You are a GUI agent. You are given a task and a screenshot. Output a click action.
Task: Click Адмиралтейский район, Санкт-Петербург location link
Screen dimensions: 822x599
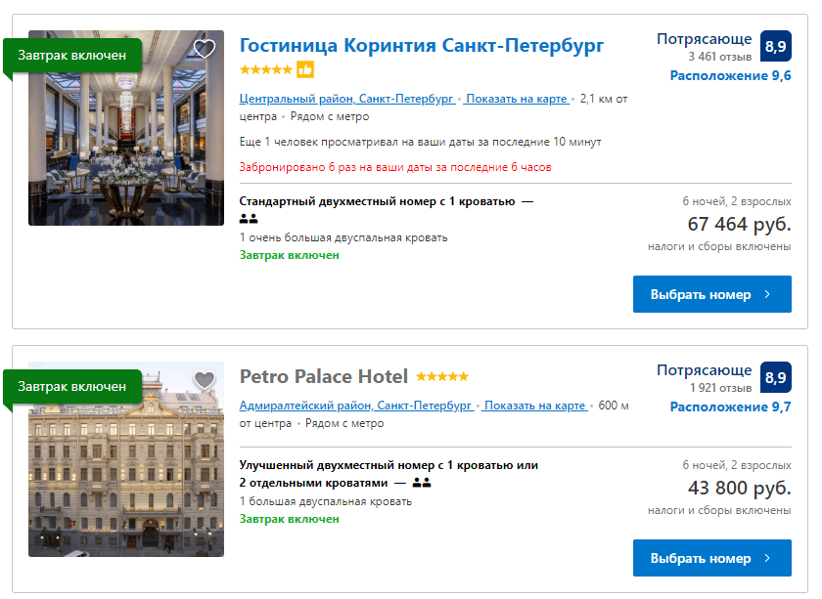click(x=356, y=406)
